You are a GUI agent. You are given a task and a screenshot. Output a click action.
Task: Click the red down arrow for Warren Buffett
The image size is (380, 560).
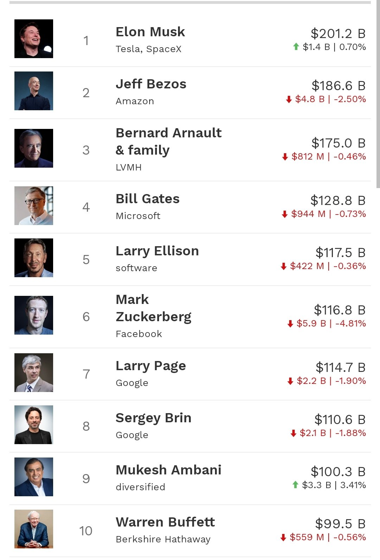284,537
